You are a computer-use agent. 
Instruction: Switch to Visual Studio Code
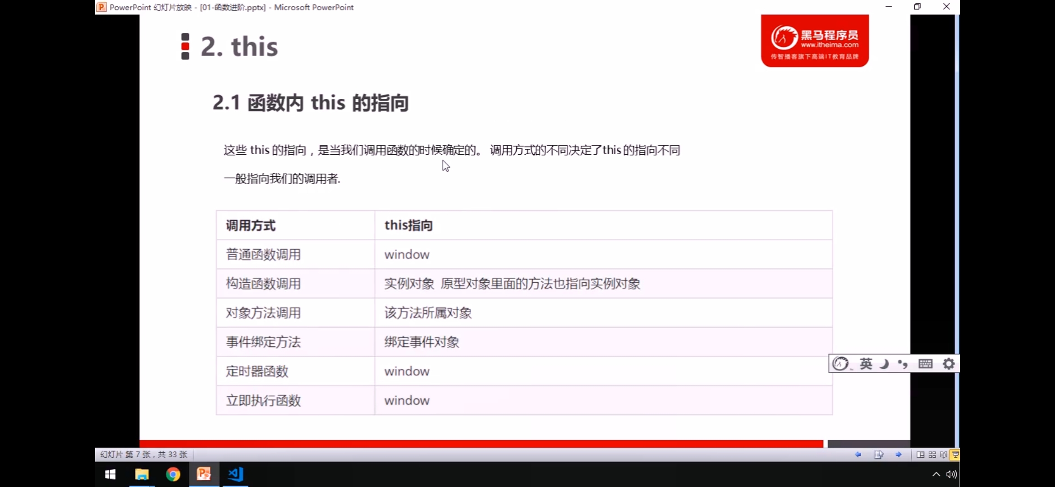pyautogui.click(x=235, y=474)
